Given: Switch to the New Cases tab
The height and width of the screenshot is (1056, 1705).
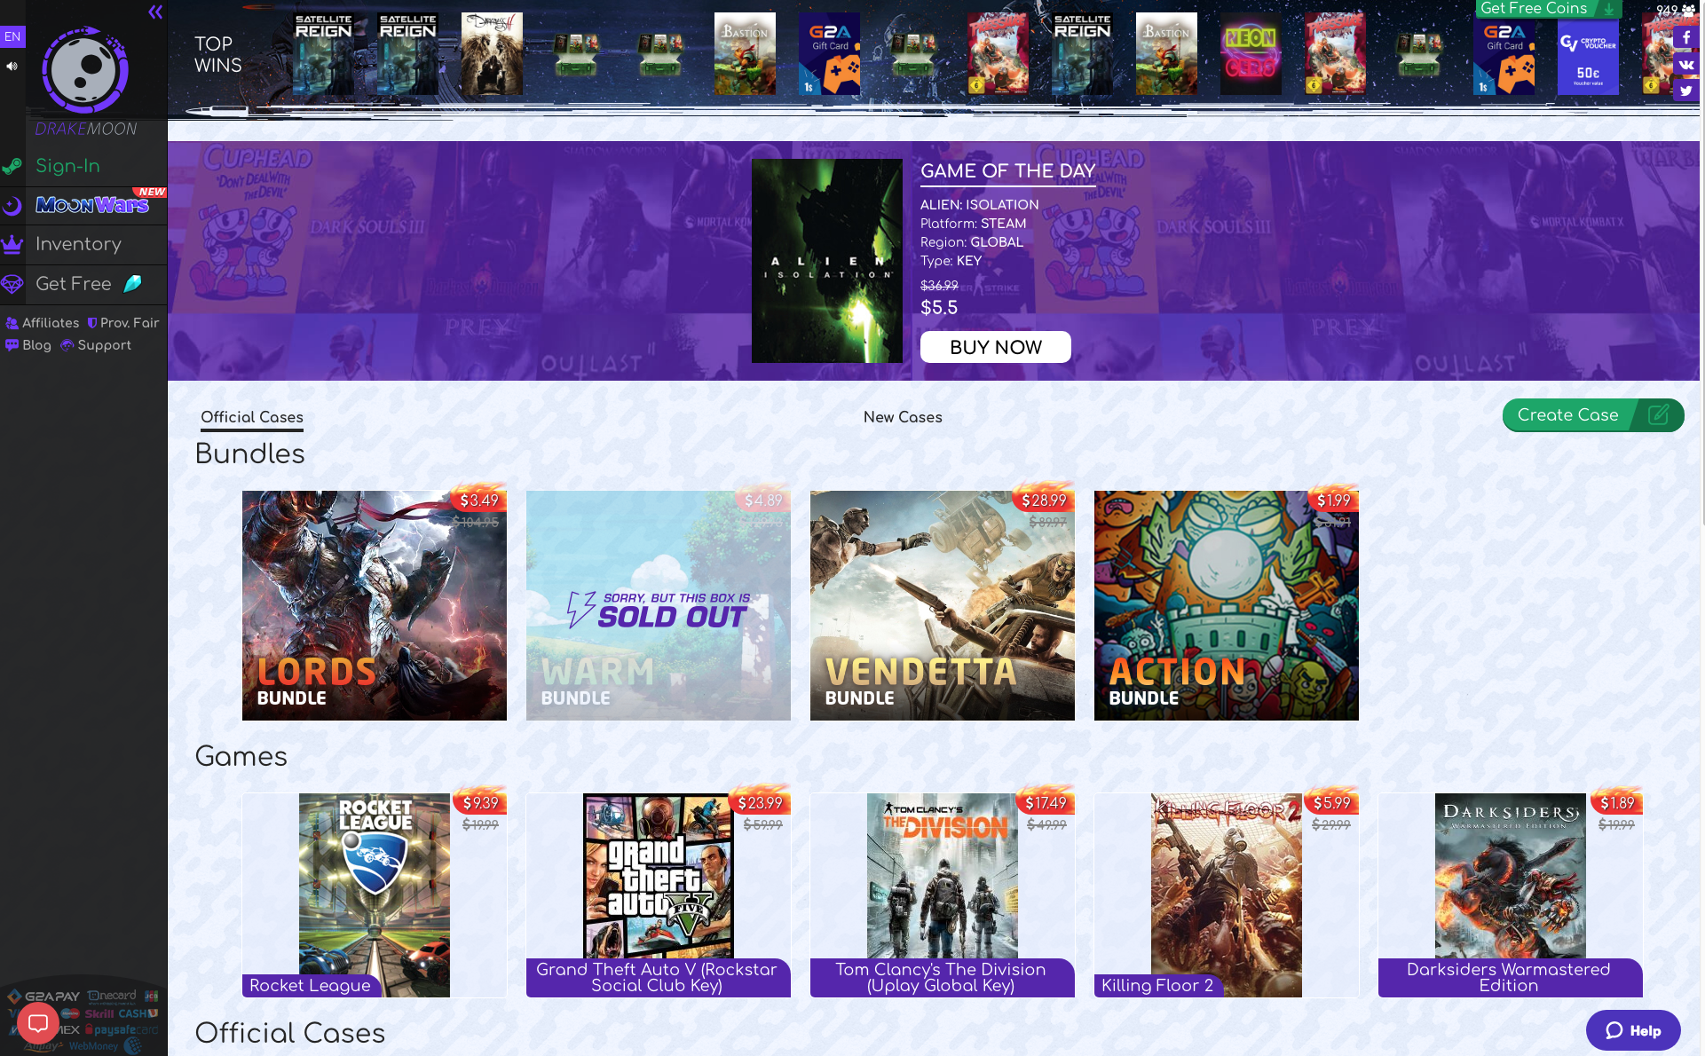Looking at the screenshot, I should [902, 417].
